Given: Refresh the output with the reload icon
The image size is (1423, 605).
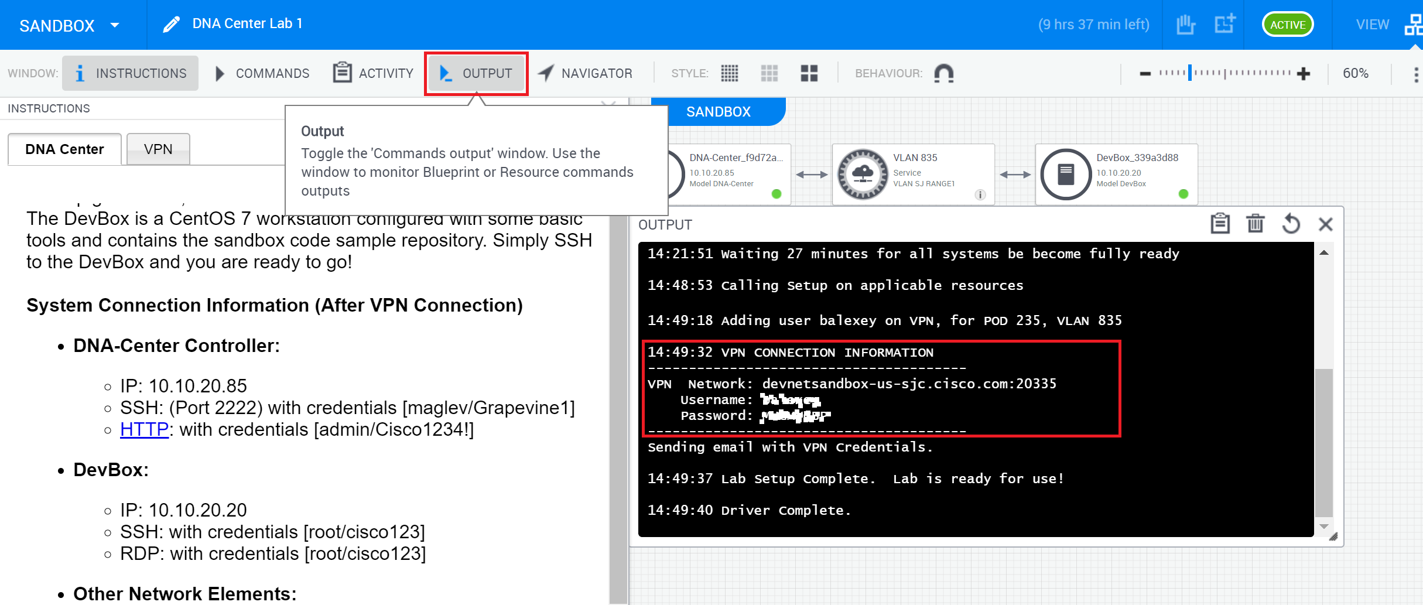Looking at the screenshot, I should pyautogui.click(x=1291, y=223).
